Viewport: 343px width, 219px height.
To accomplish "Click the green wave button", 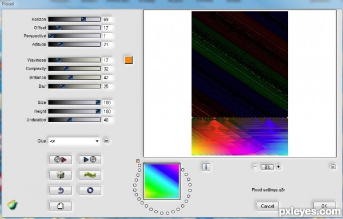I will [x=90, y=175].
